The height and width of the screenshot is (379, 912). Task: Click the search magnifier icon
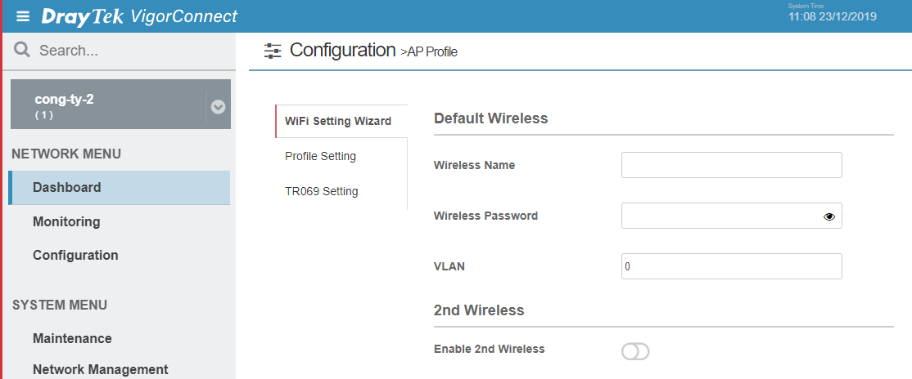coord(22,50)
